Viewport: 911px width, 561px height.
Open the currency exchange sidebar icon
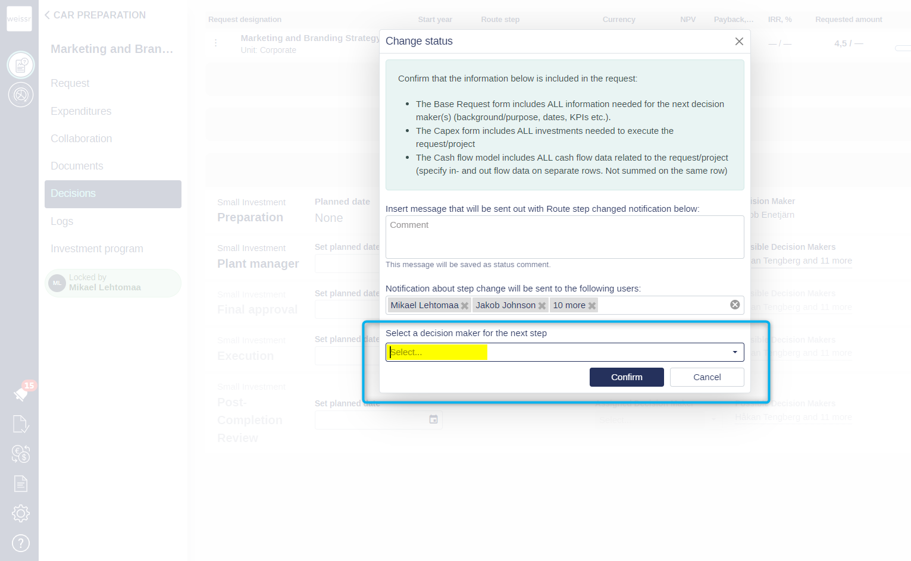tap(21, 454)
